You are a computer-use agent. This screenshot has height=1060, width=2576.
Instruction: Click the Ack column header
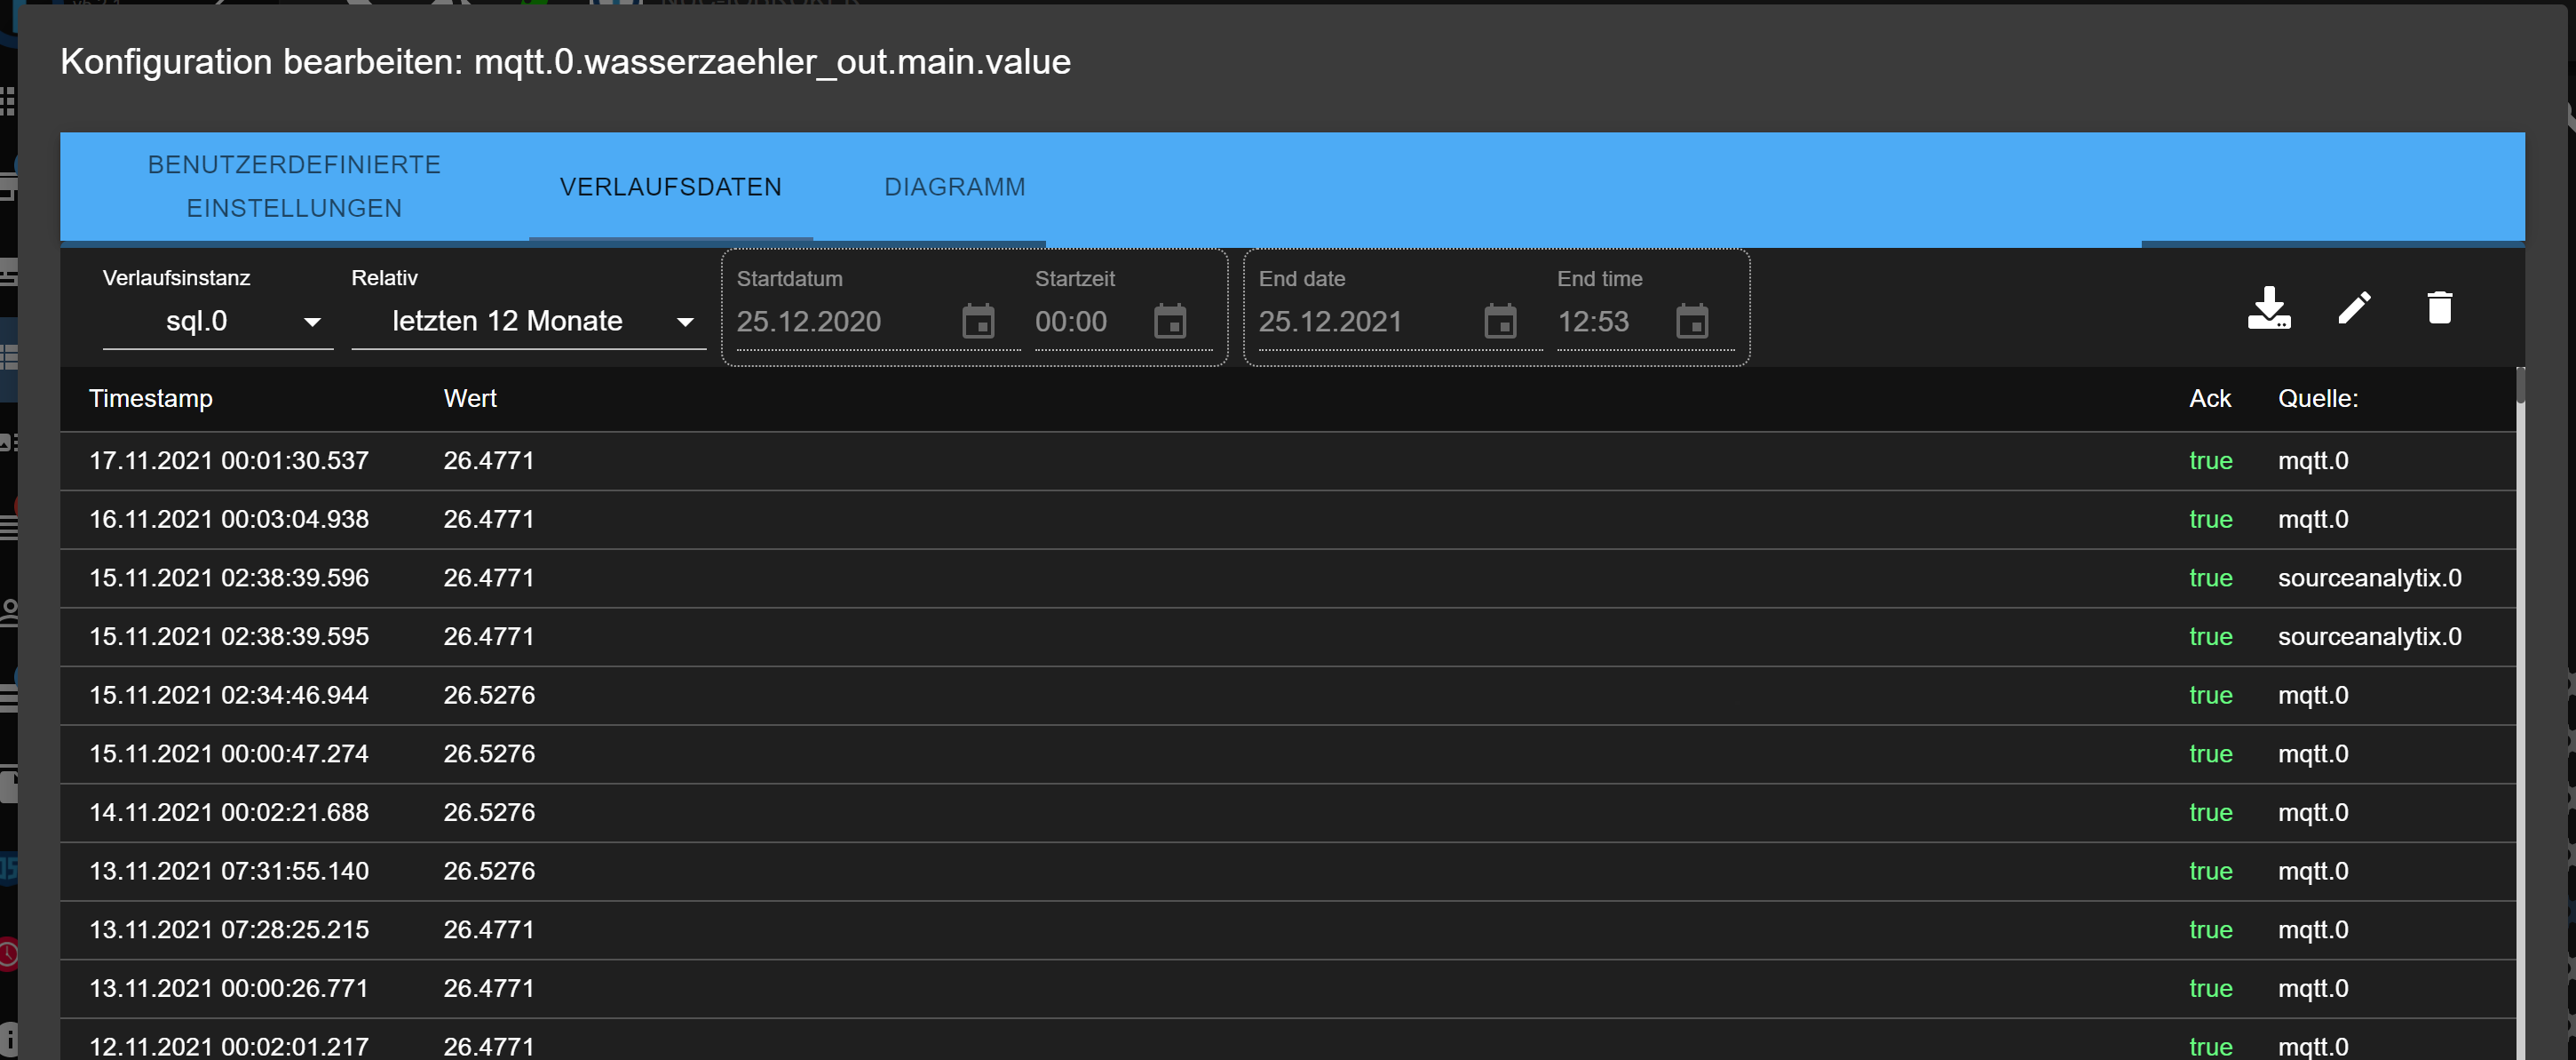pos(2209,398)
